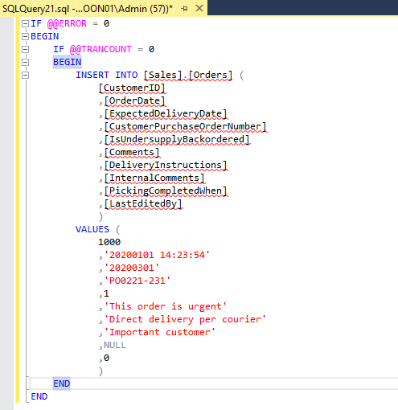Screen dimensions: 398x410
Task: Click the [LastEditedBy] column
Action: point(143,203)
